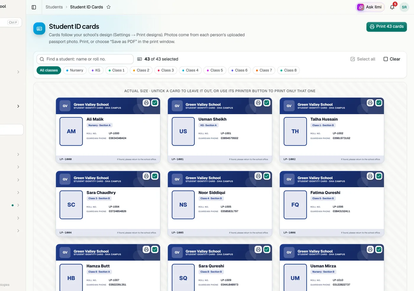Click Select all
The width and height of the screenshot is (414, 291).
click(363, 59)
